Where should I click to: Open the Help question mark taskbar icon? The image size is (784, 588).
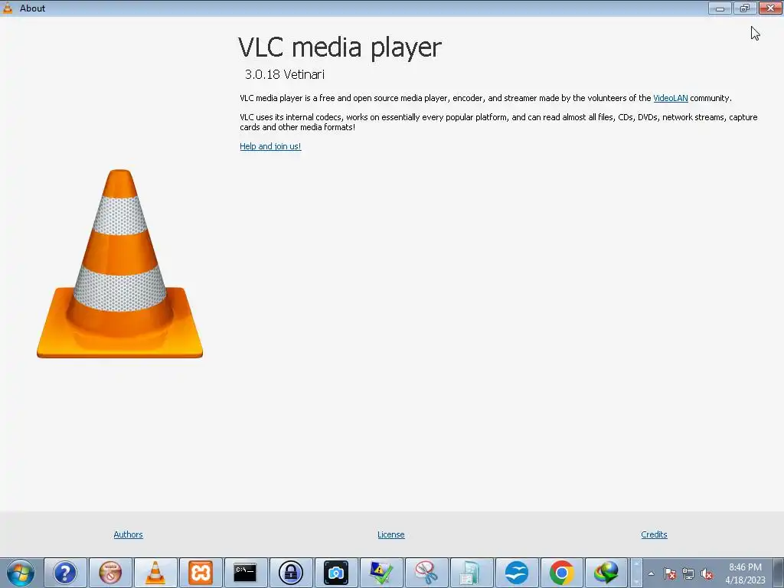pyautogui.click(x=65, y=573)
